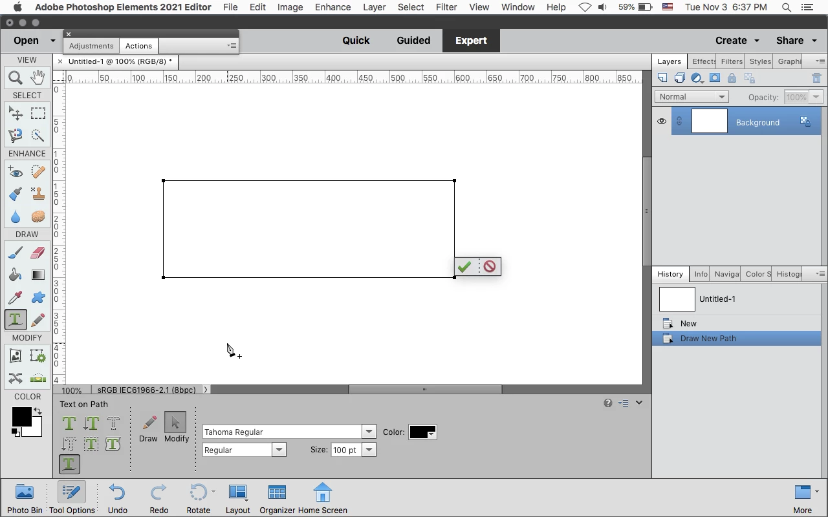This screenshot has width=828, height=517.
Task: Open the layer blend mode Normal dropdown
Action: [x=692, y=97]
